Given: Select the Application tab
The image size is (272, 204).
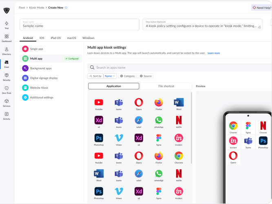Looking at the screenshot, I should pyautogui.click(x=114, y=86).
